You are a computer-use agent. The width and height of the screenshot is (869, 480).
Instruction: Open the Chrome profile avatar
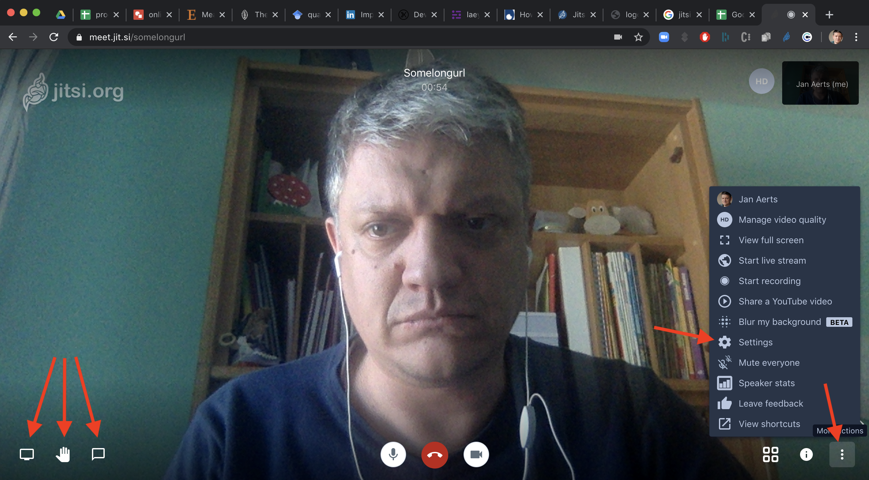(x=836, y=37)
